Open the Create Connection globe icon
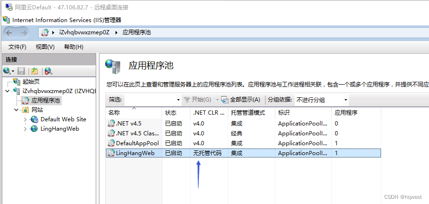Viewport: 429px width, 204px height. pyautogui.click(x=7, y=71)
